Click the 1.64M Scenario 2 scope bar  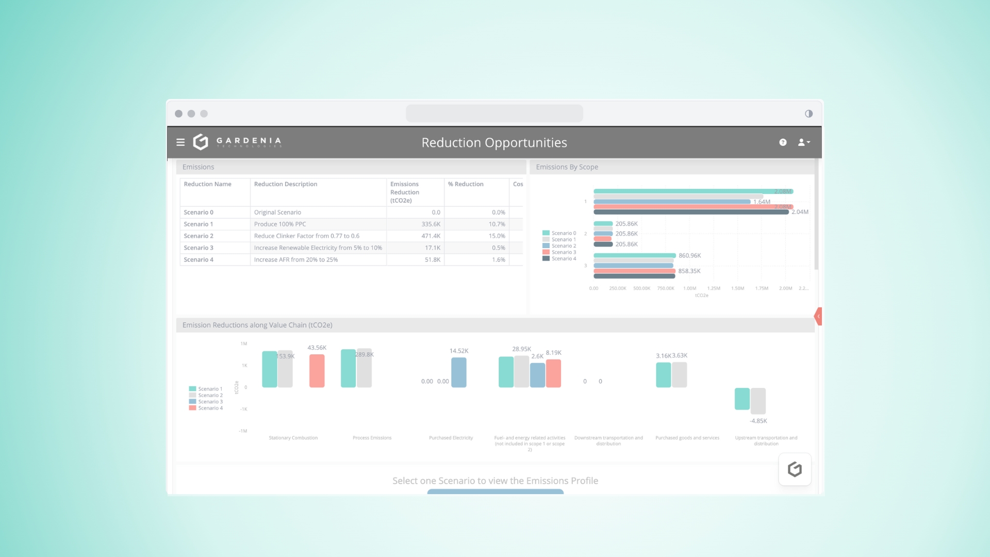tap(672, 202)
